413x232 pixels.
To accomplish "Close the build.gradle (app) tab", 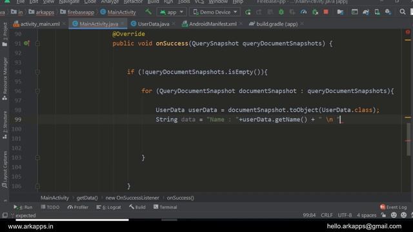I will (x=302, y=24).
